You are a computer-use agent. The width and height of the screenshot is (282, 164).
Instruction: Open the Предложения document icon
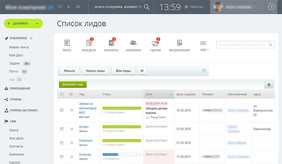(179, 43)
